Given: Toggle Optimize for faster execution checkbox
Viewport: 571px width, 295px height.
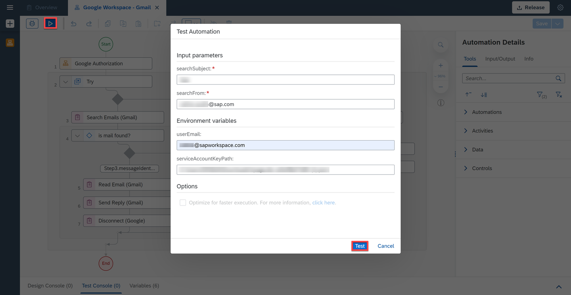Looking at the screenshot, I should pos(183,202).
